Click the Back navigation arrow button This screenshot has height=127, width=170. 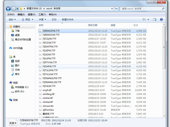(8, 8)
